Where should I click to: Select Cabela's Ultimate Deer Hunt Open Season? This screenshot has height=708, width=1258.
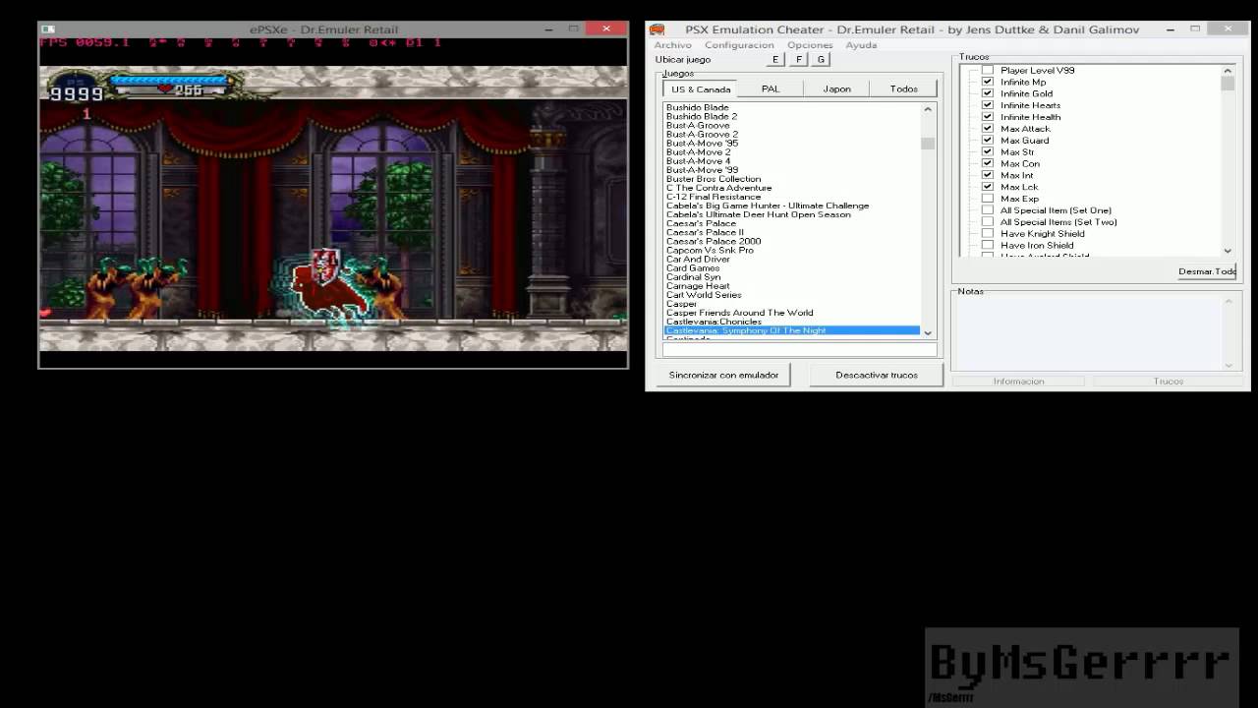click(759, 214)
